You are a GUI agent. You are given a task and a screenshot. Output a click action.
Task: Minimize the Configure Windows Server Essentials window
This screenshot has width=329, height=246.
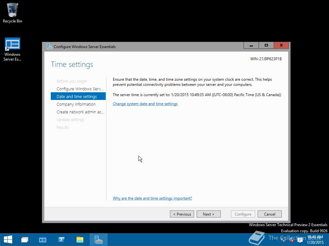pyautogui.click(x=251, y=45)
